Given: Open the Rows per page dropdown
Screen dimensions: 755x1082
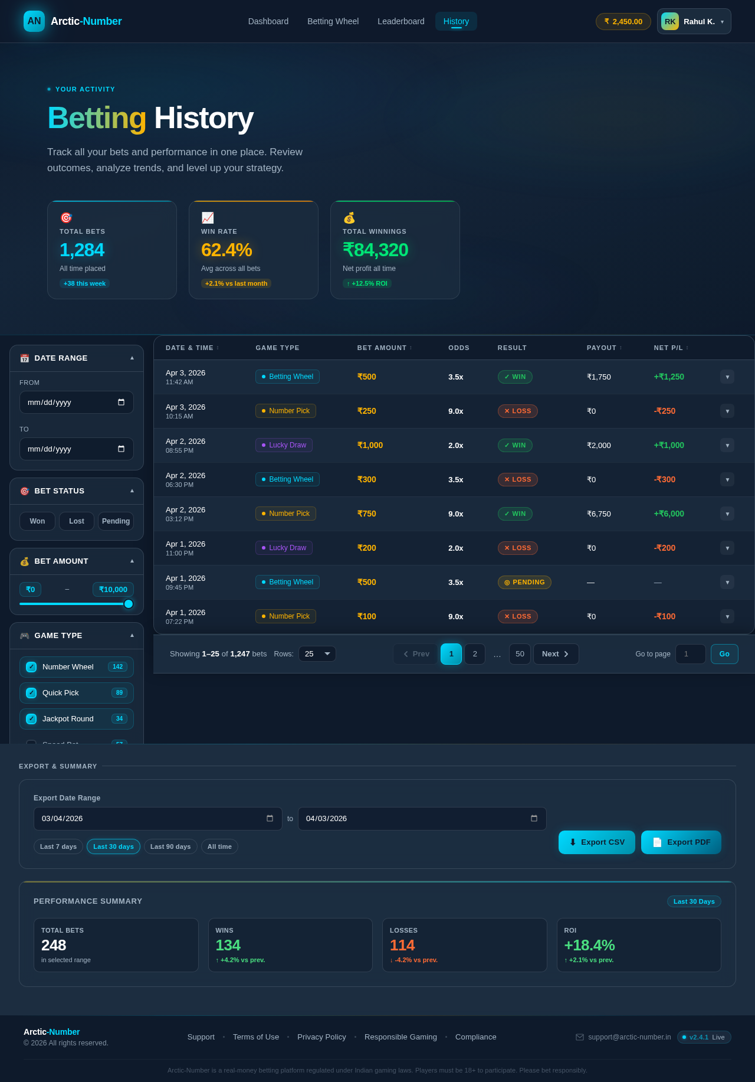Looking at the screenshot, I should point(317,654).
